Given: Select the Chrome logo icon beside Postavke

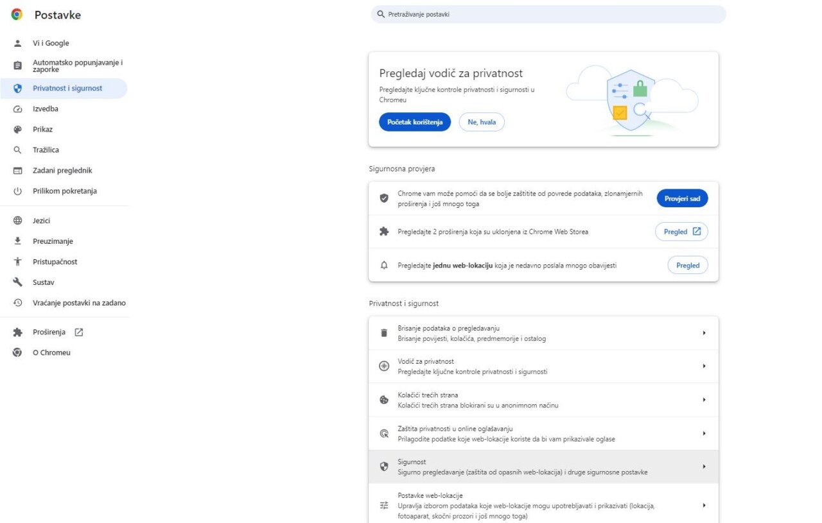Looking at the screenshot, I should click(16, 13).
